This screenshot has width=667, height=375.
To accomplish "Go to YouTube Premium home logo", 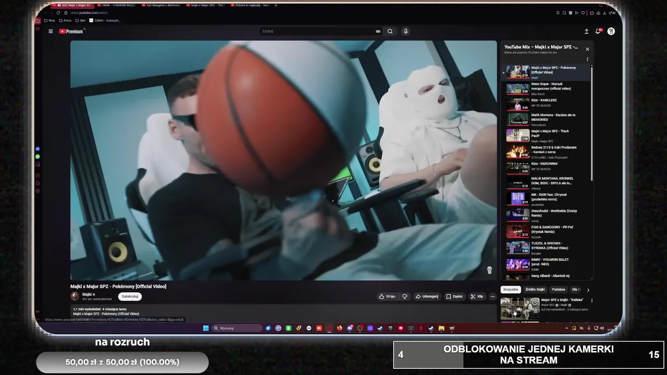I will (71, 31).
